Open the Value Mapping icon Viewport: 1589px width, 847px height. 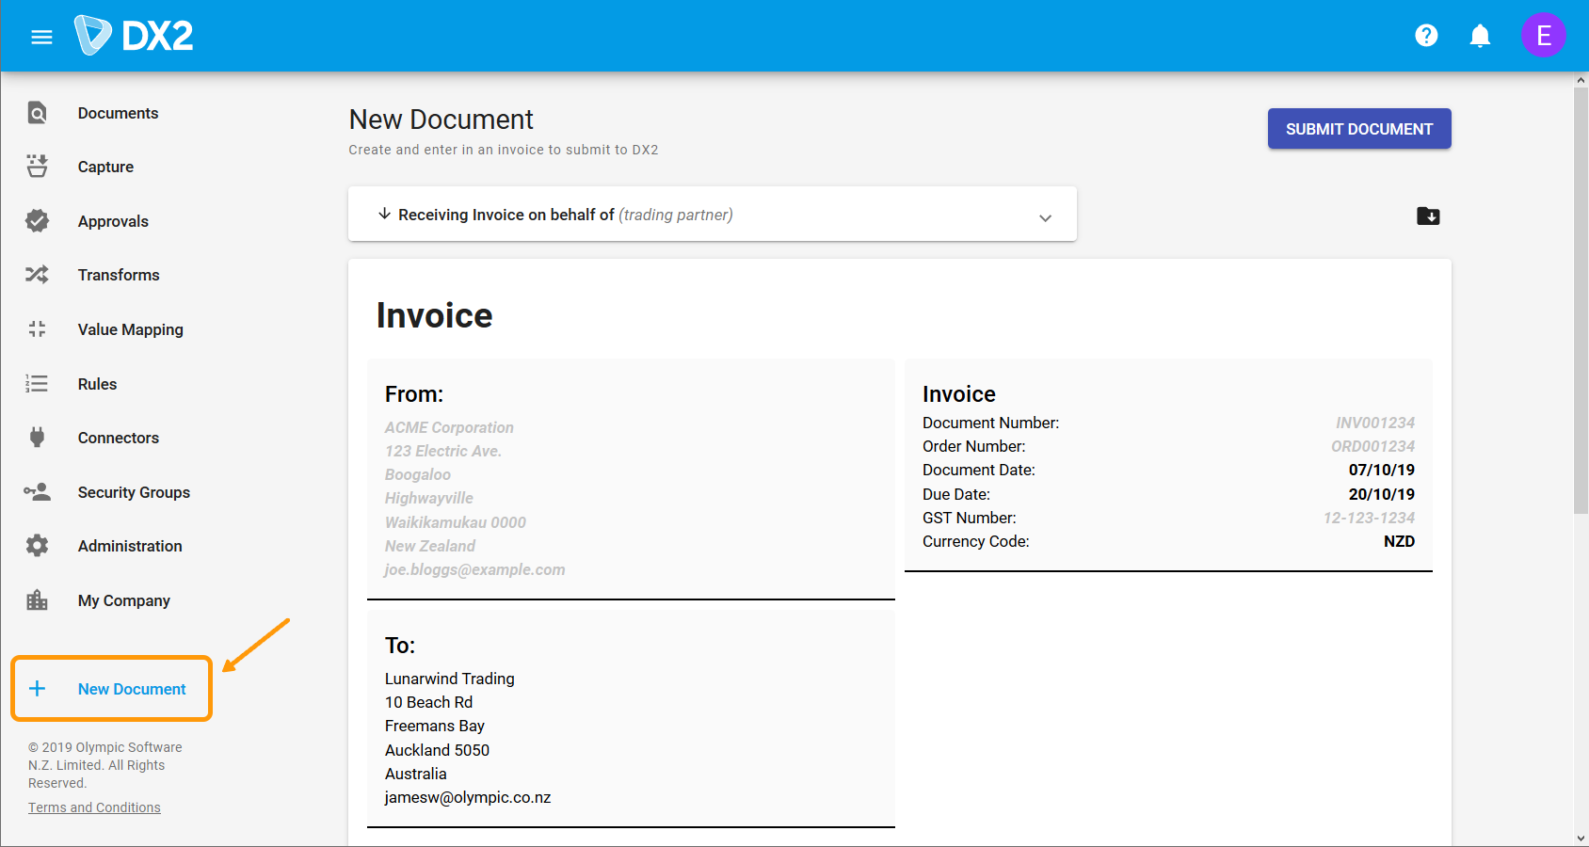(x=37, y=328)
